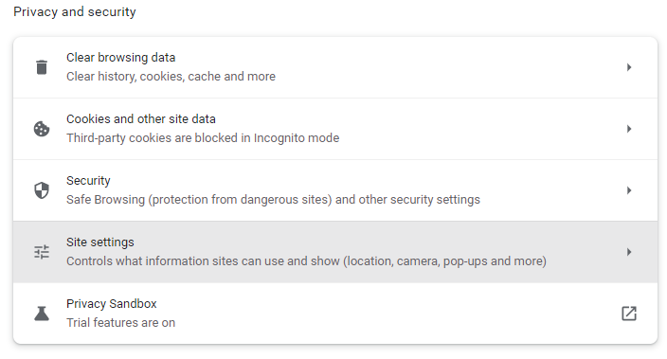
Task: Click the sliders icon beside Site settings
Action: (x=42, y=252)
